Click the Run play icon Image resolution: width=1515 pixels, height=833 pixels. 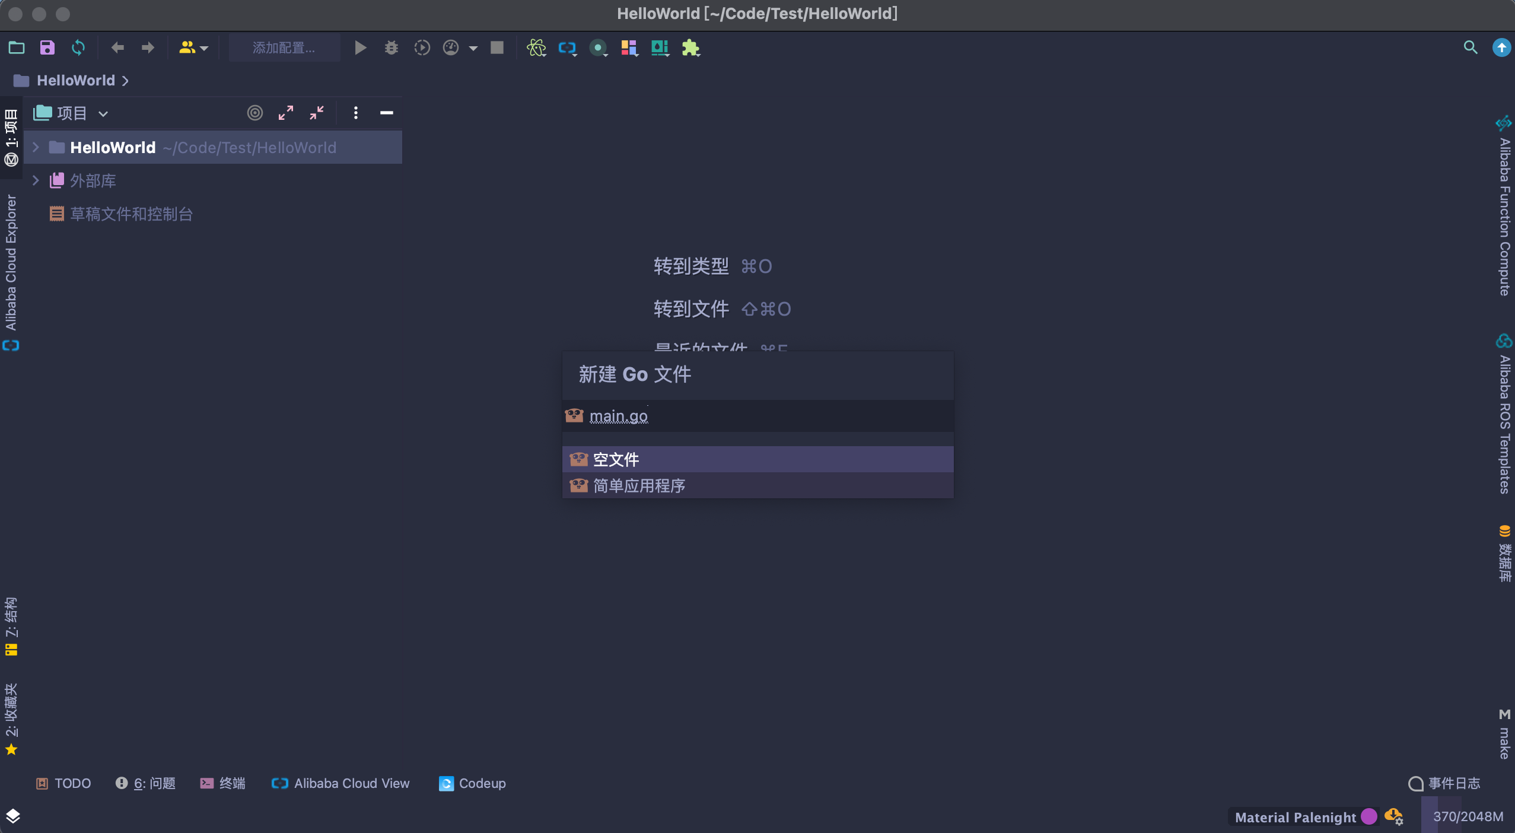click(x=360, y=47)
